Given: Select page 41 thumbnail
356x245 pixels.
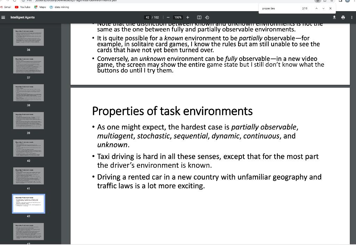Looking at the screenshot, I should click(29, 176).
